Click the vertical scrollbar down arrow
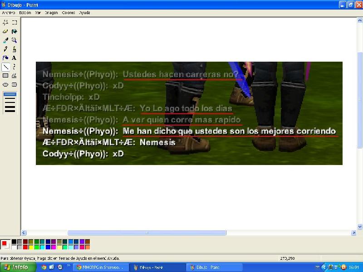Screen dimensions: 363x272 [x=360, y=227]
